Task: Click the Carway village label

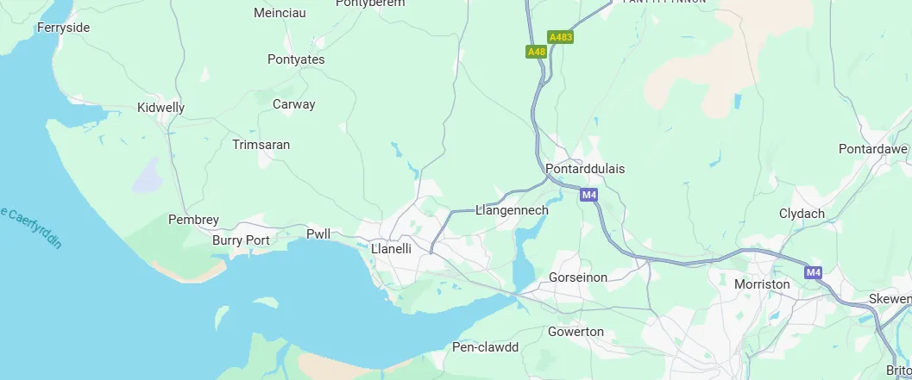Action: pos(293,104)
